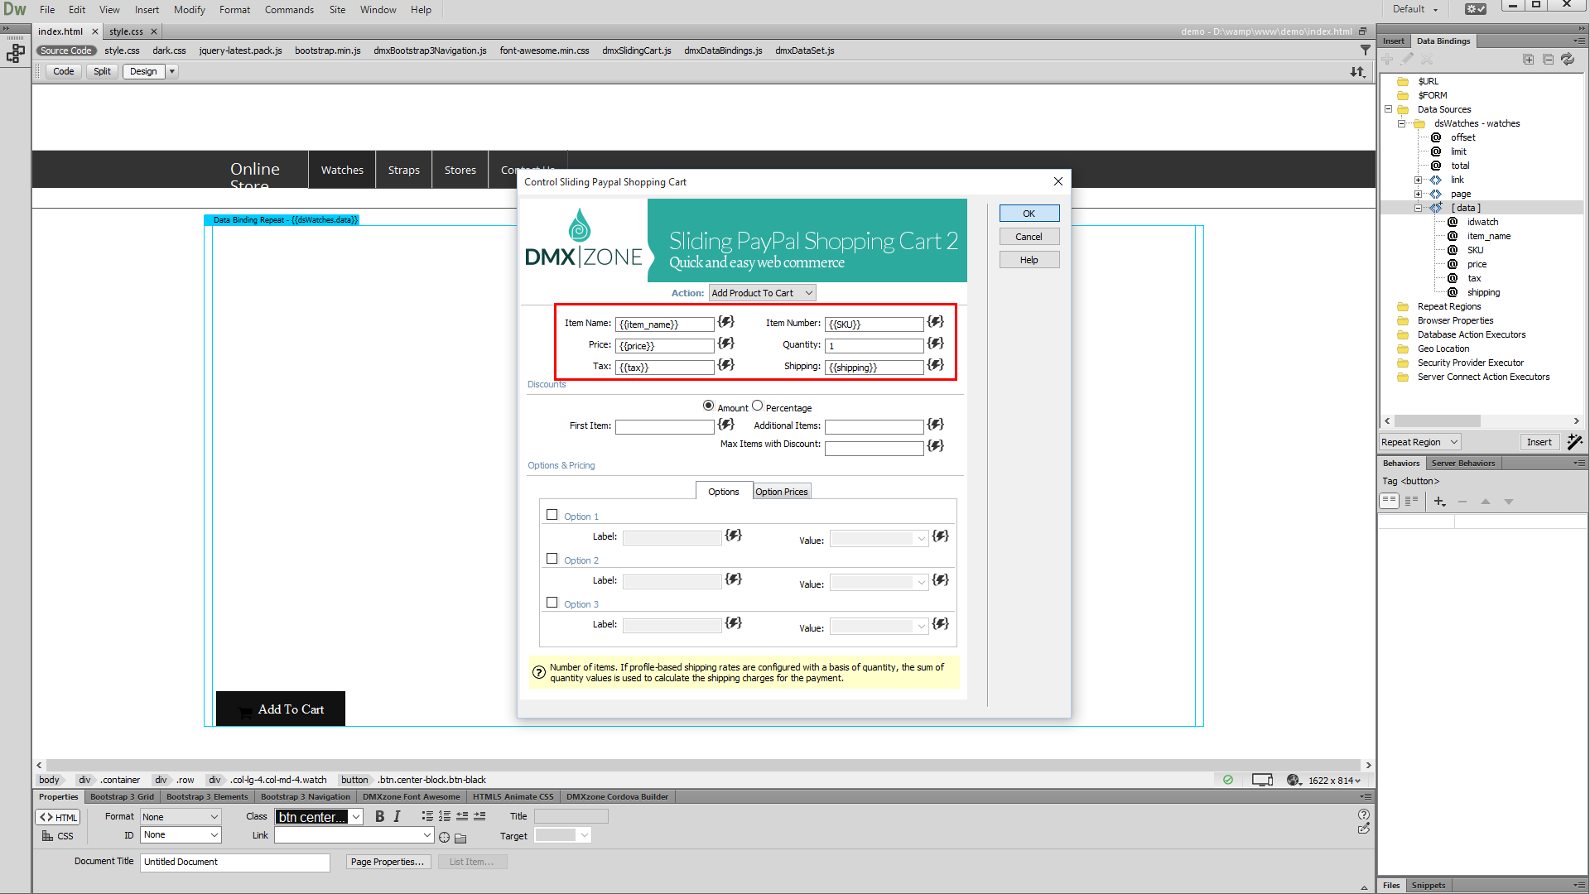
Task: Click data binding icon for First Item discount
Action: pos(726,425)
